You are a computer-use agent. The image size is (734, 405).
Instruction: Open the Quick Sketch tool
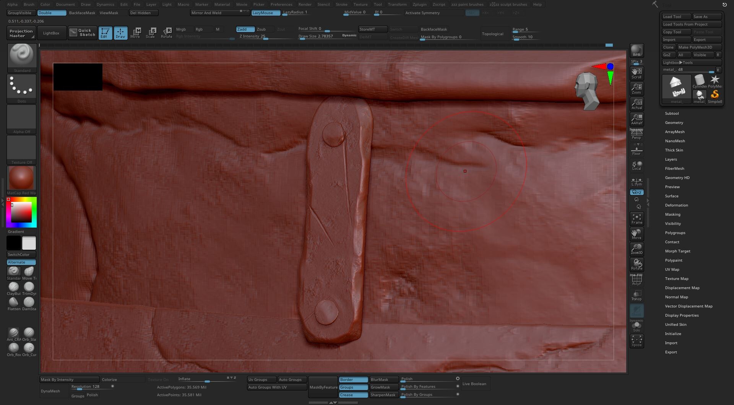pos(83,33)
